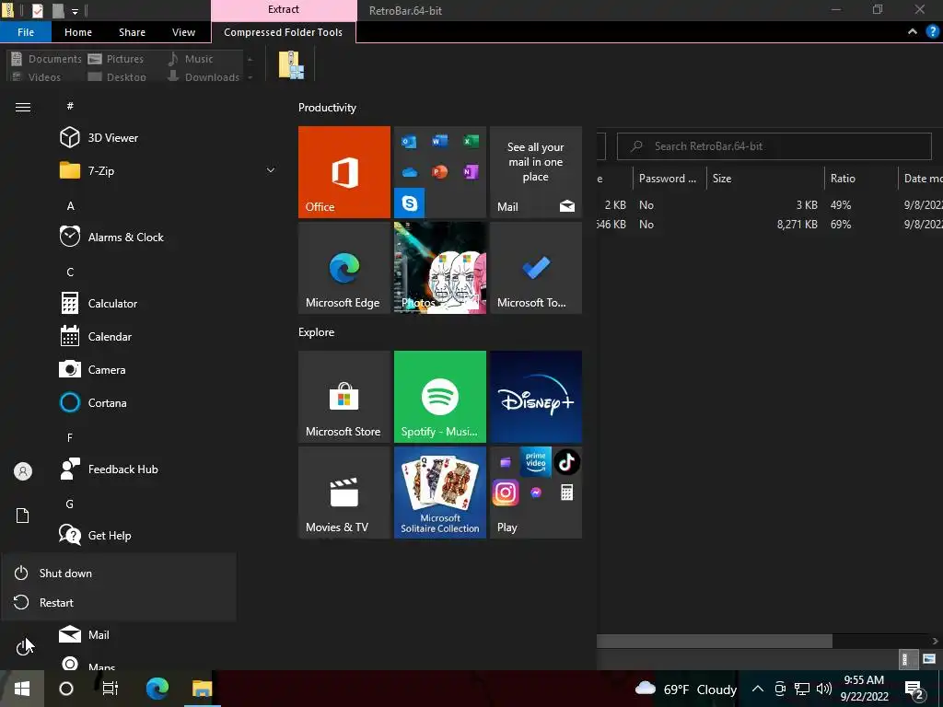
Task: Click the Extract contextual tab header
Action: tap(284, 9)
